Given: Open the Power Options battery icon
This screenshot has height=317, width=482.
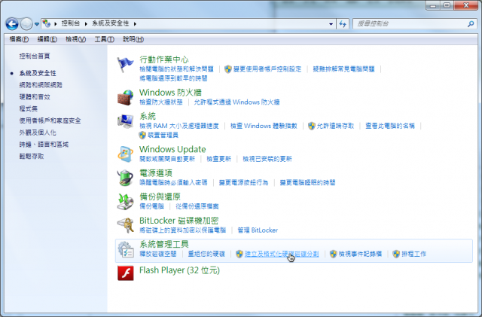Looking at the screenshot, I should (126, 178).
